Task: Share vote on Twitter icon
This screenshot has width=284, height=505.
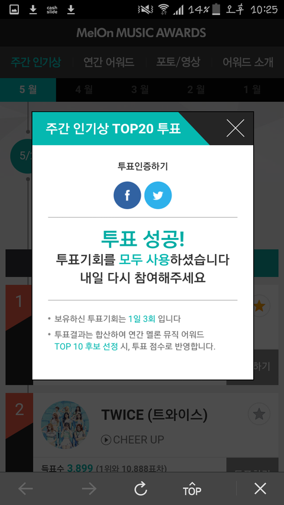Action: (158, 195)
